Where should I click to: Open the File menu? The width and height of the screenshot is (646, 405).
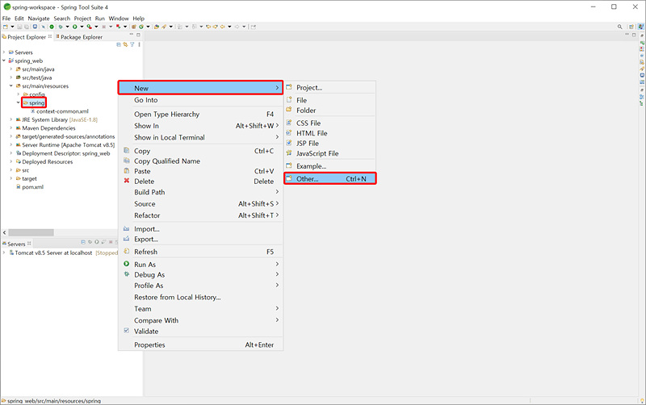tap(6, 19)
